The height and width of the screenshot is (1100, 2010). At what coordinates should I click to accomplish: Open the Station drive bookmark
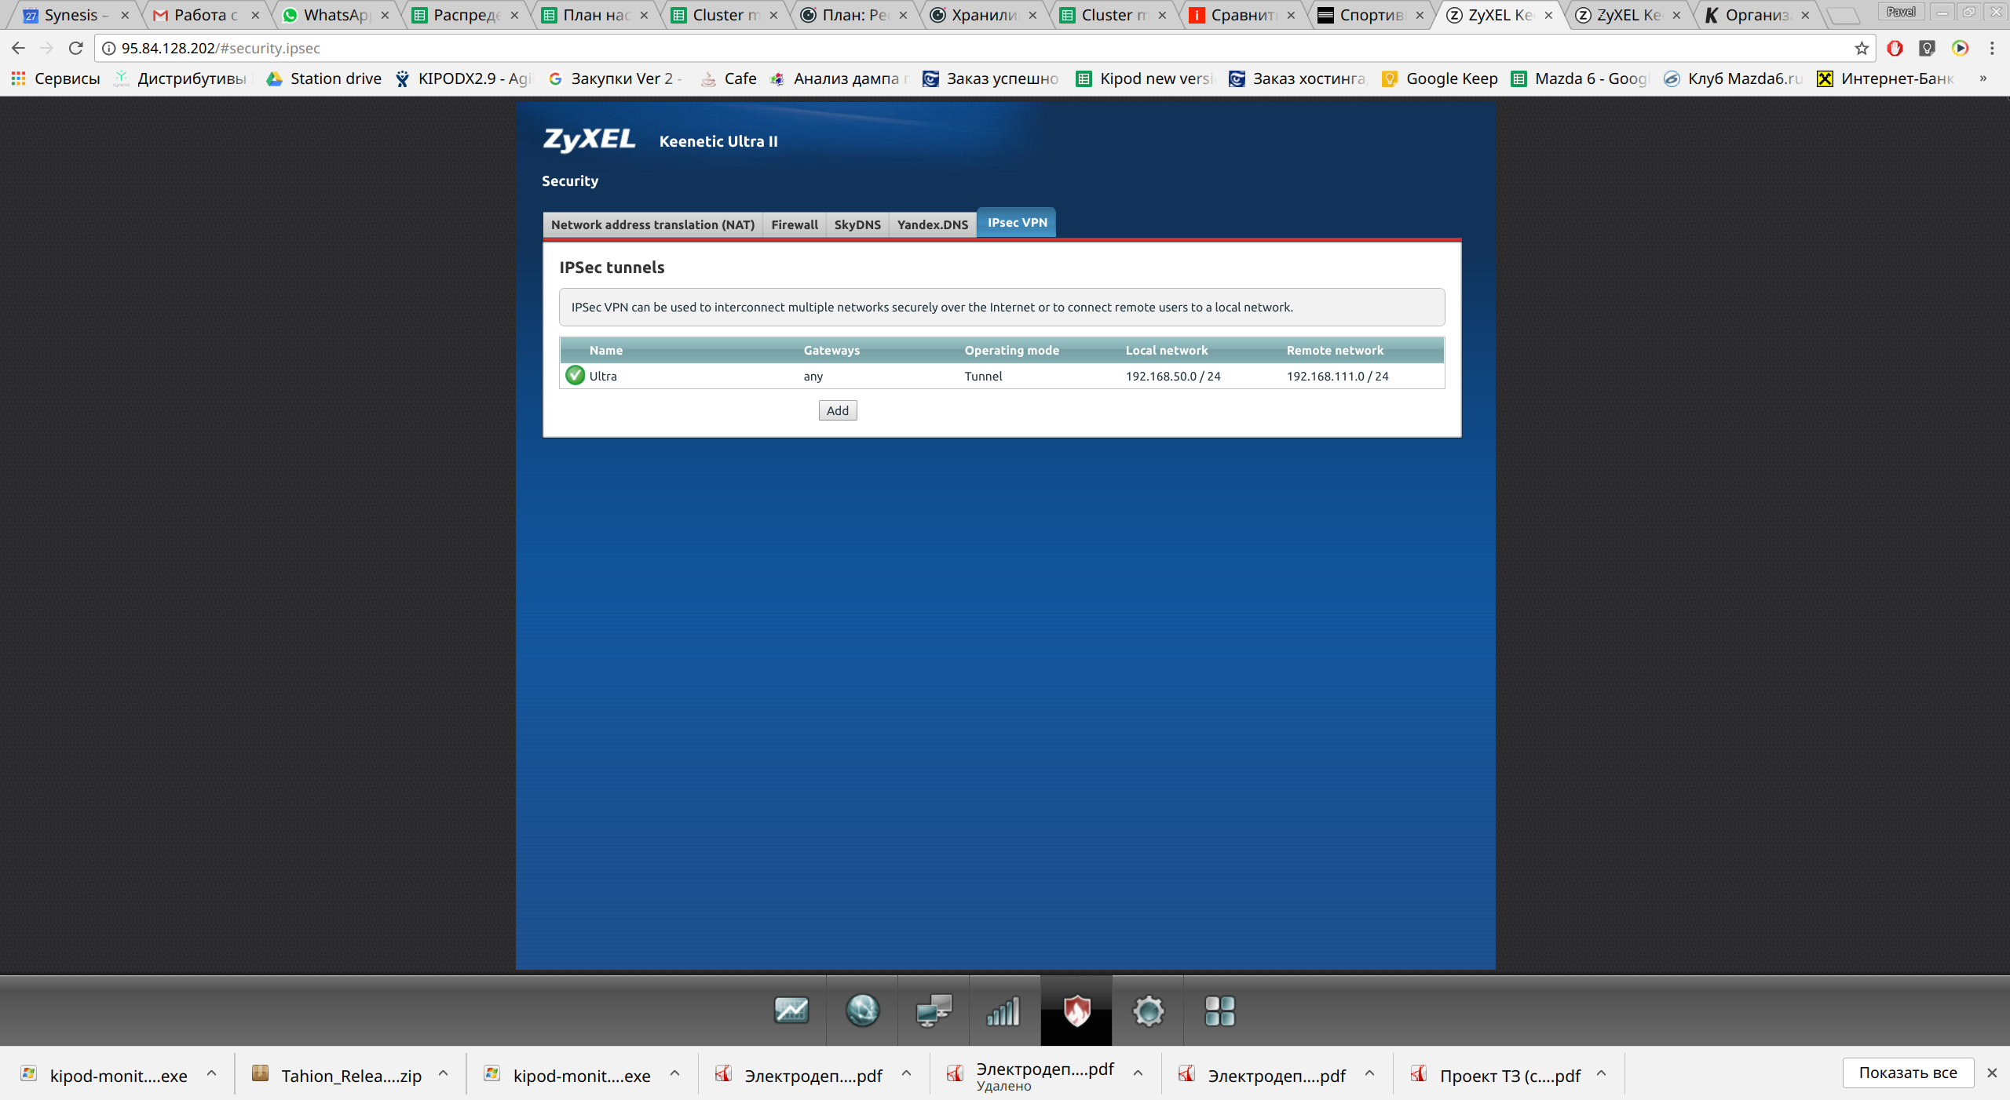323,78
